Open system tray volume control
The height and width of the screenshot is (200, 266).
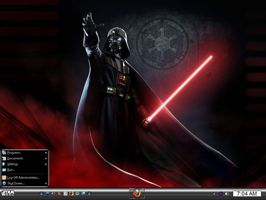227,193
